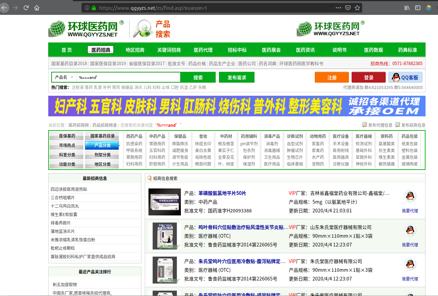
Task: Click the search keyword input field
Action: point(129,77)
